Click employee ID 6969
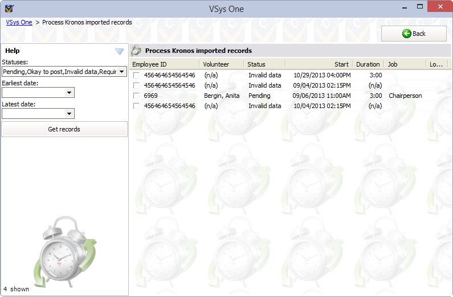The width and height of the screenshot is (453, 297). (x=150, y=96)
